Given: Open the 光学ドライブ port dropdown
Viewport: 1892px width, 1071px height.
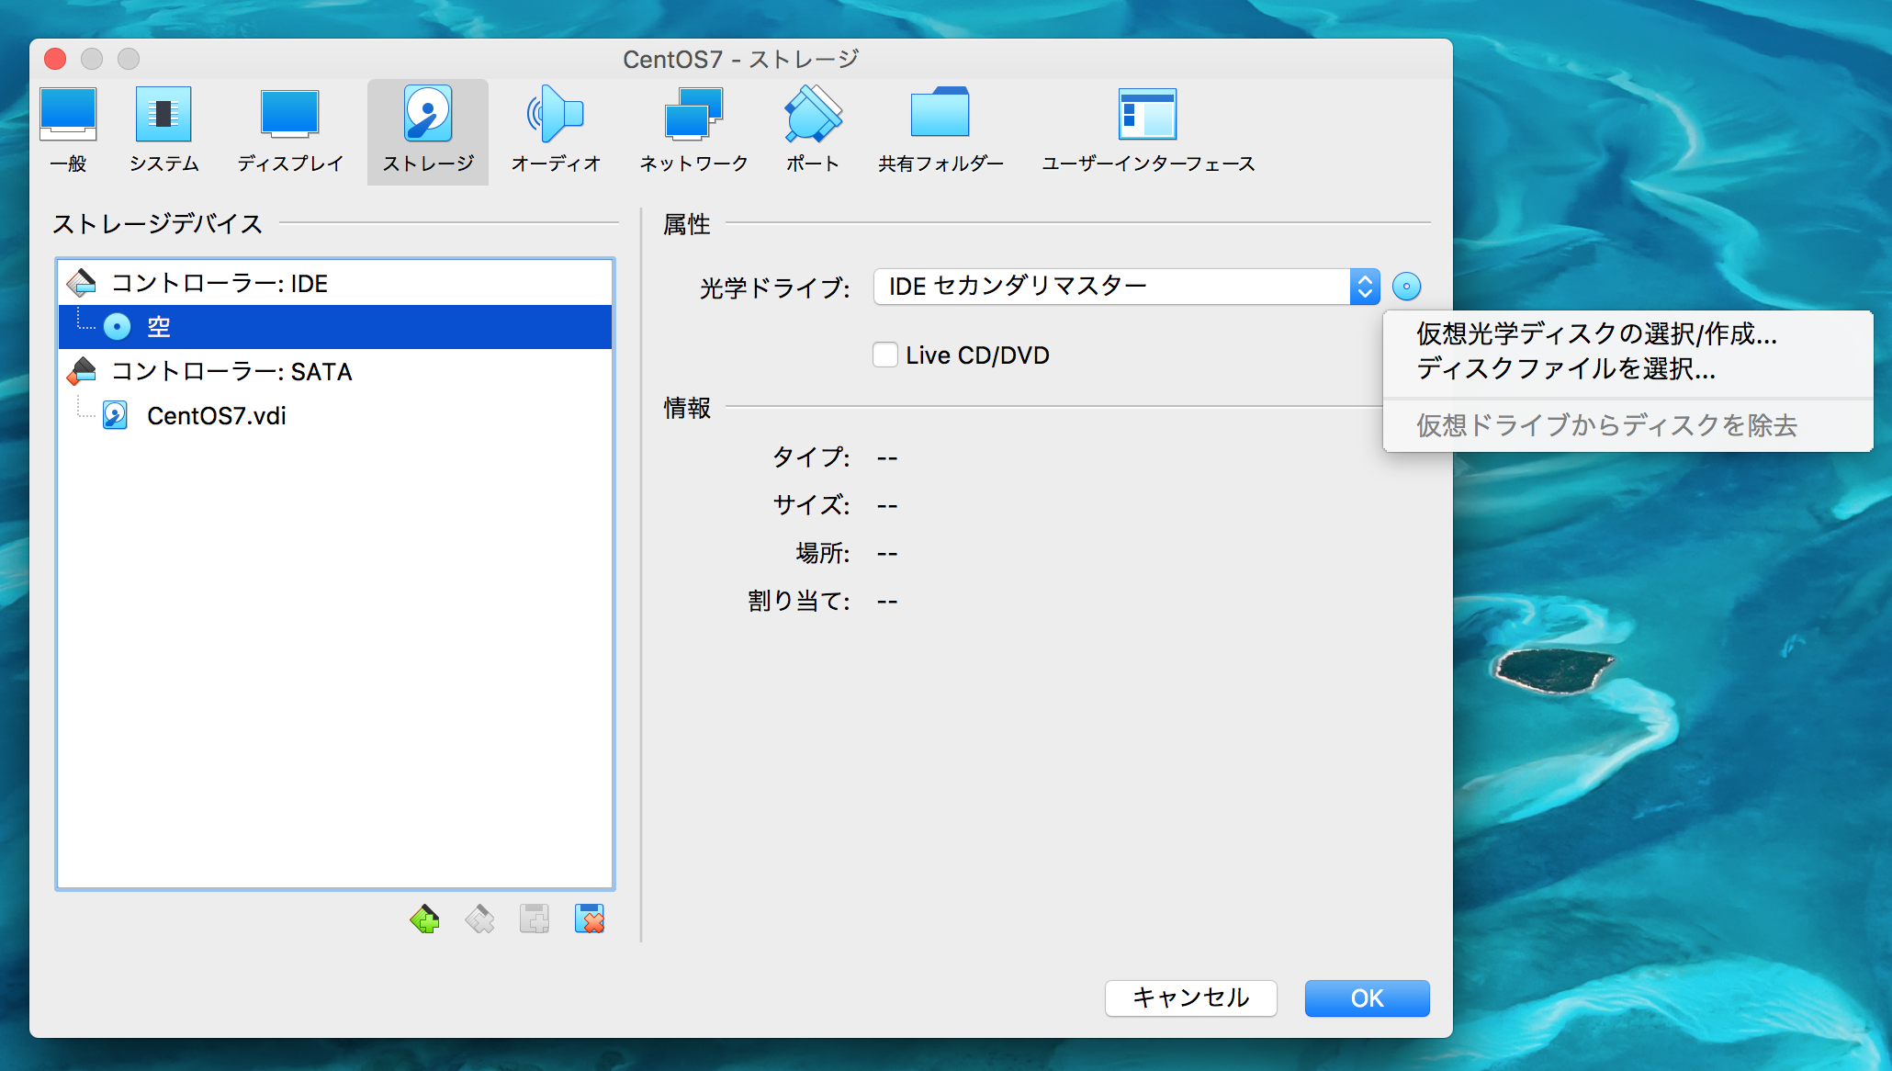Looking at the screenshot, I should point(1122,286).
